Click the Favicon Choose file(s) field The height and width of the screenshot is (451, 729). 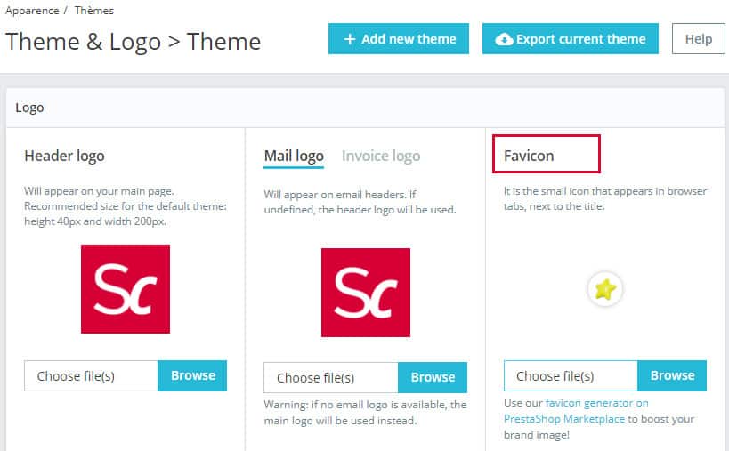click(571, 375)
